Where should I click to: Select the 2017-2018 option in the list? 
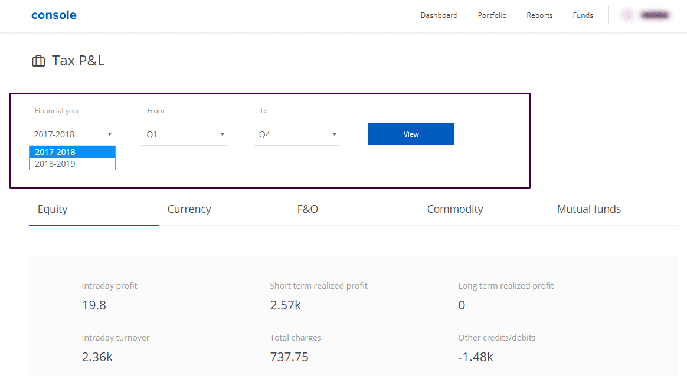click(72, 152)
